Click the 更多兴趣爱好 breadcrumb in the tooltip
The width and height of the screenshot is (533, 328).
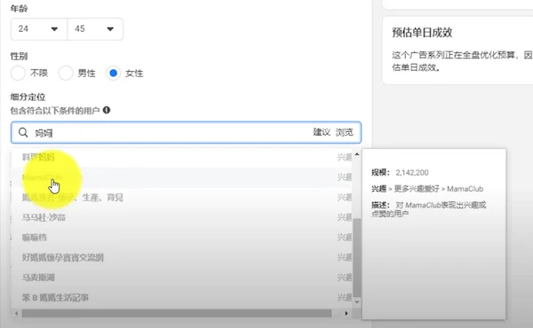point(417,189)
